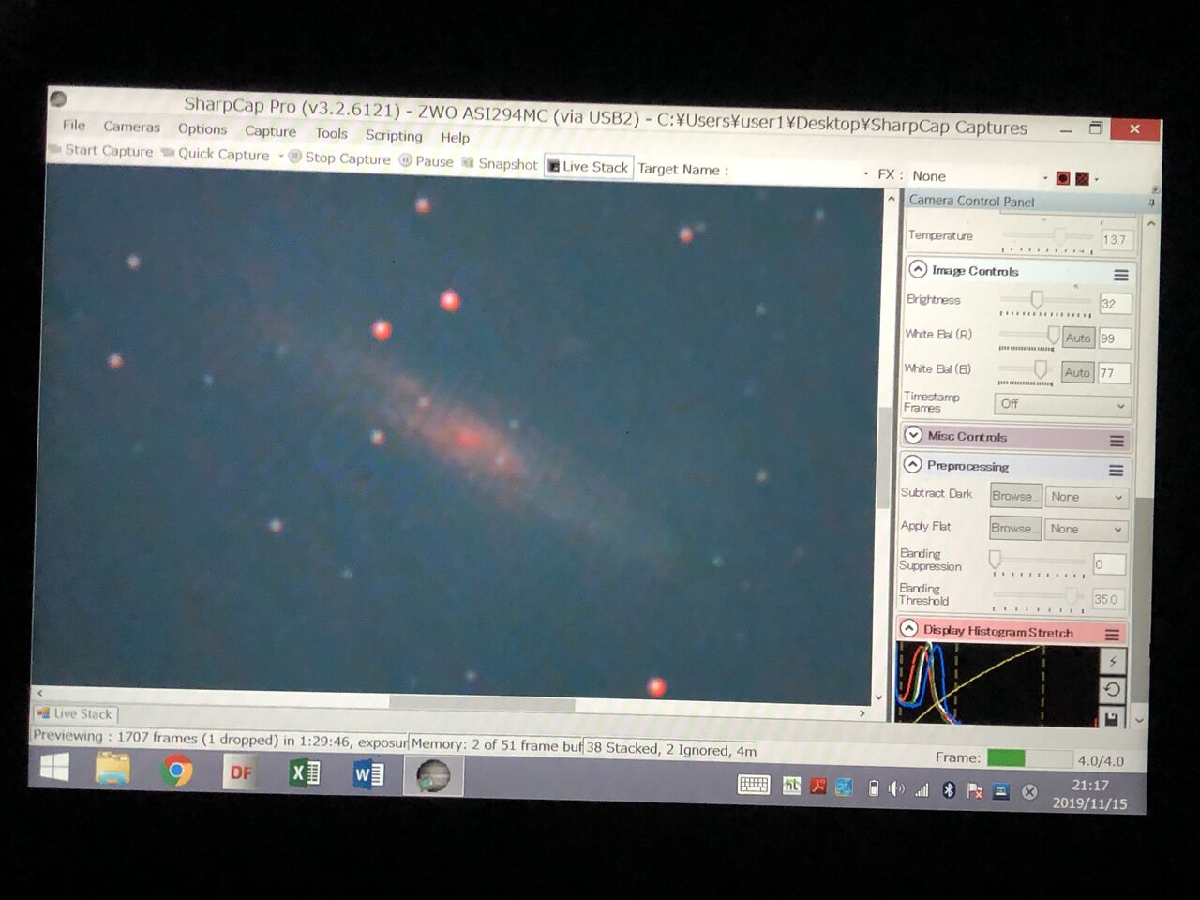
Task: Open the on-screen keyboard tray icon
Action: 754,786
